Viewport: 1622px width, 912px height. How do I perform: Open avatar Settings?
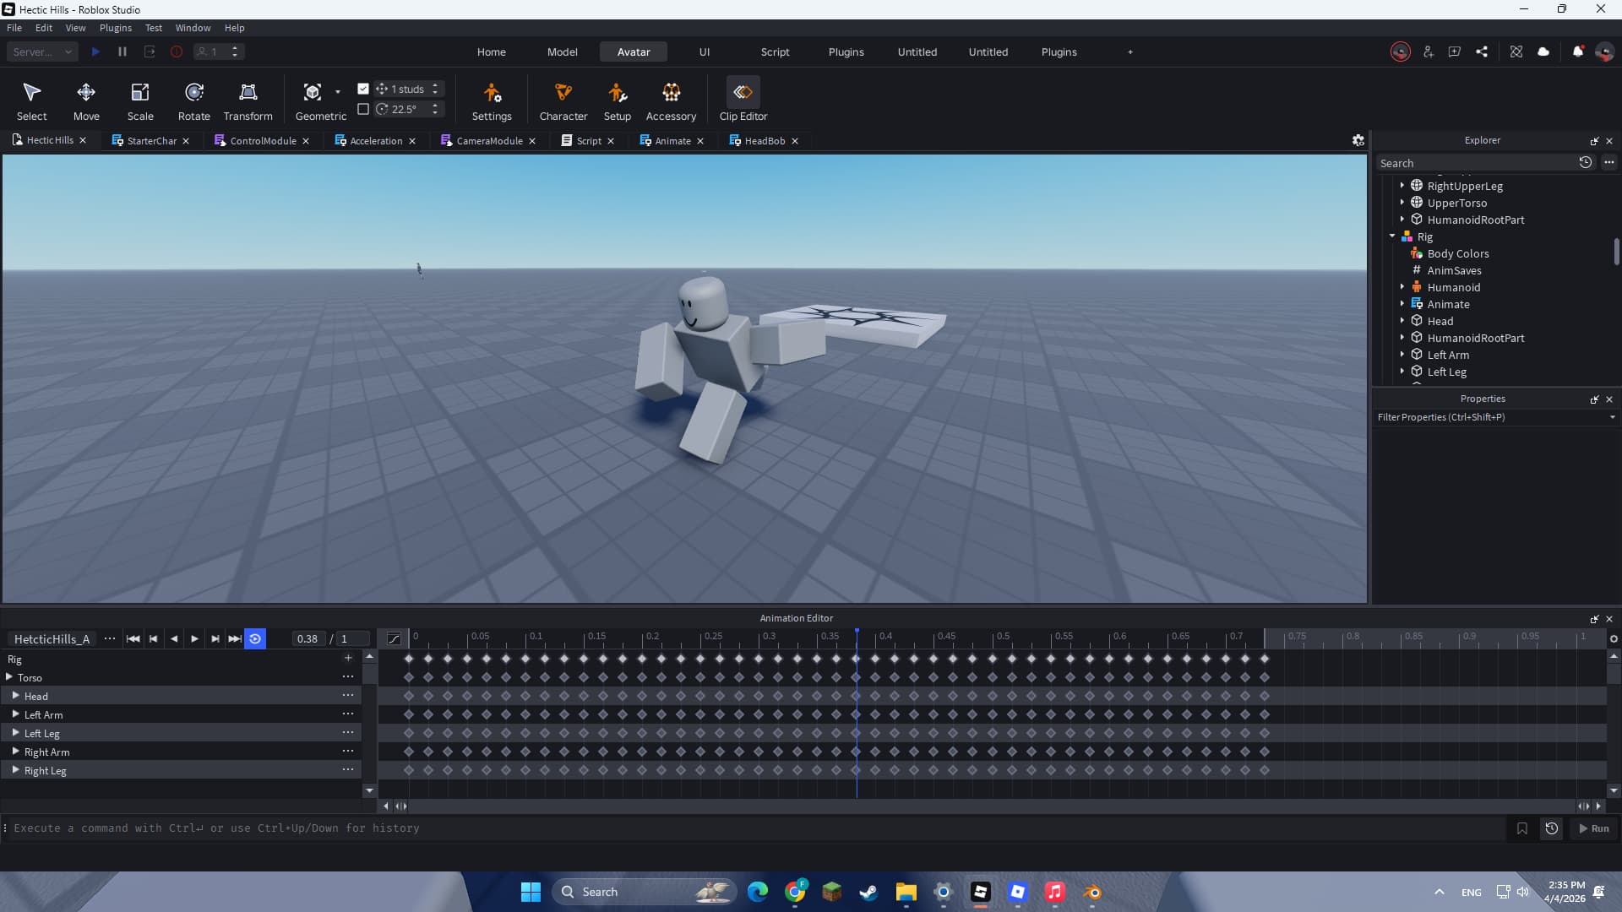click(492, 101)
